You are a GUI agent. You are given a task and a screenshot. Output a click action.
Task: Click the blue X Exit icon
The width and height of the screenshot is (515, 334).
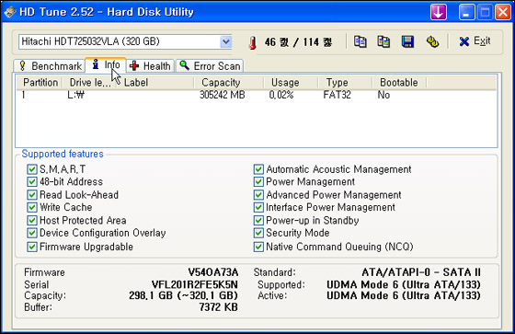tap(464, 41)
